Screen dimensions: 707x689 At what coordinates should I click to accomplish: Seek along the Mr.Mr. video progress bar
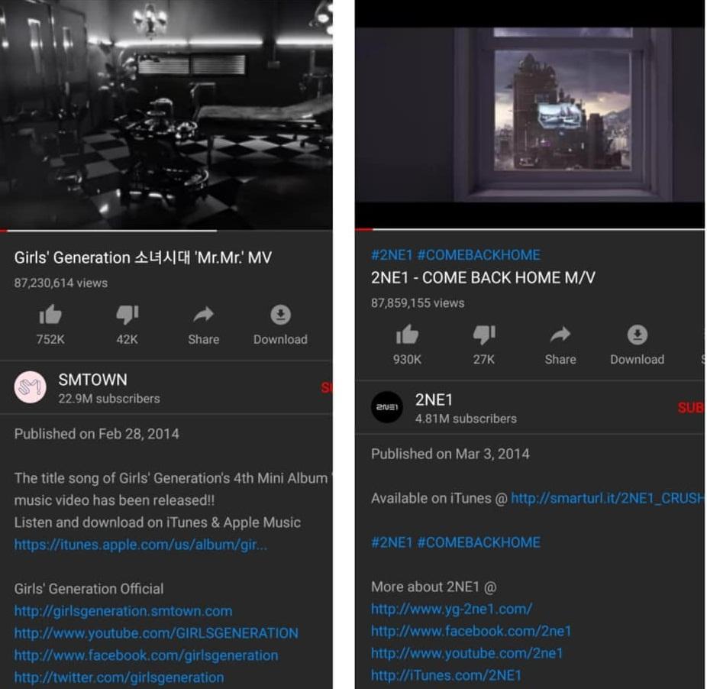[166, 231]
